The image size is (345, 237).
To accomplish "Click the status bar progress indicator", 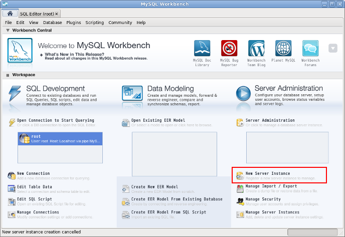I will point(312,232).
